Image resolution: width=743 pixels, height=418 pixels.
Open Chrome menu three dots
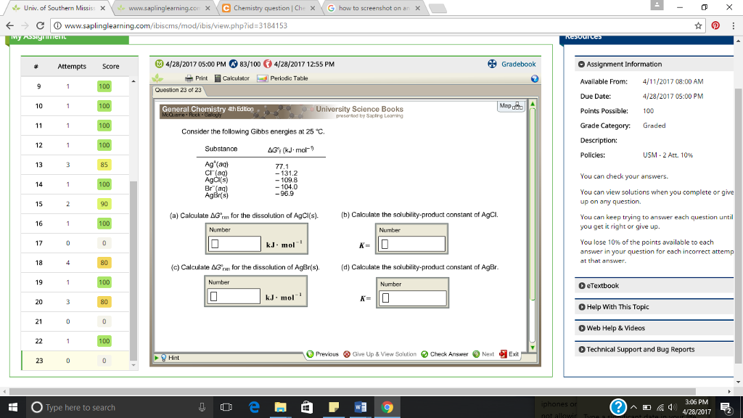pos(733,25)
